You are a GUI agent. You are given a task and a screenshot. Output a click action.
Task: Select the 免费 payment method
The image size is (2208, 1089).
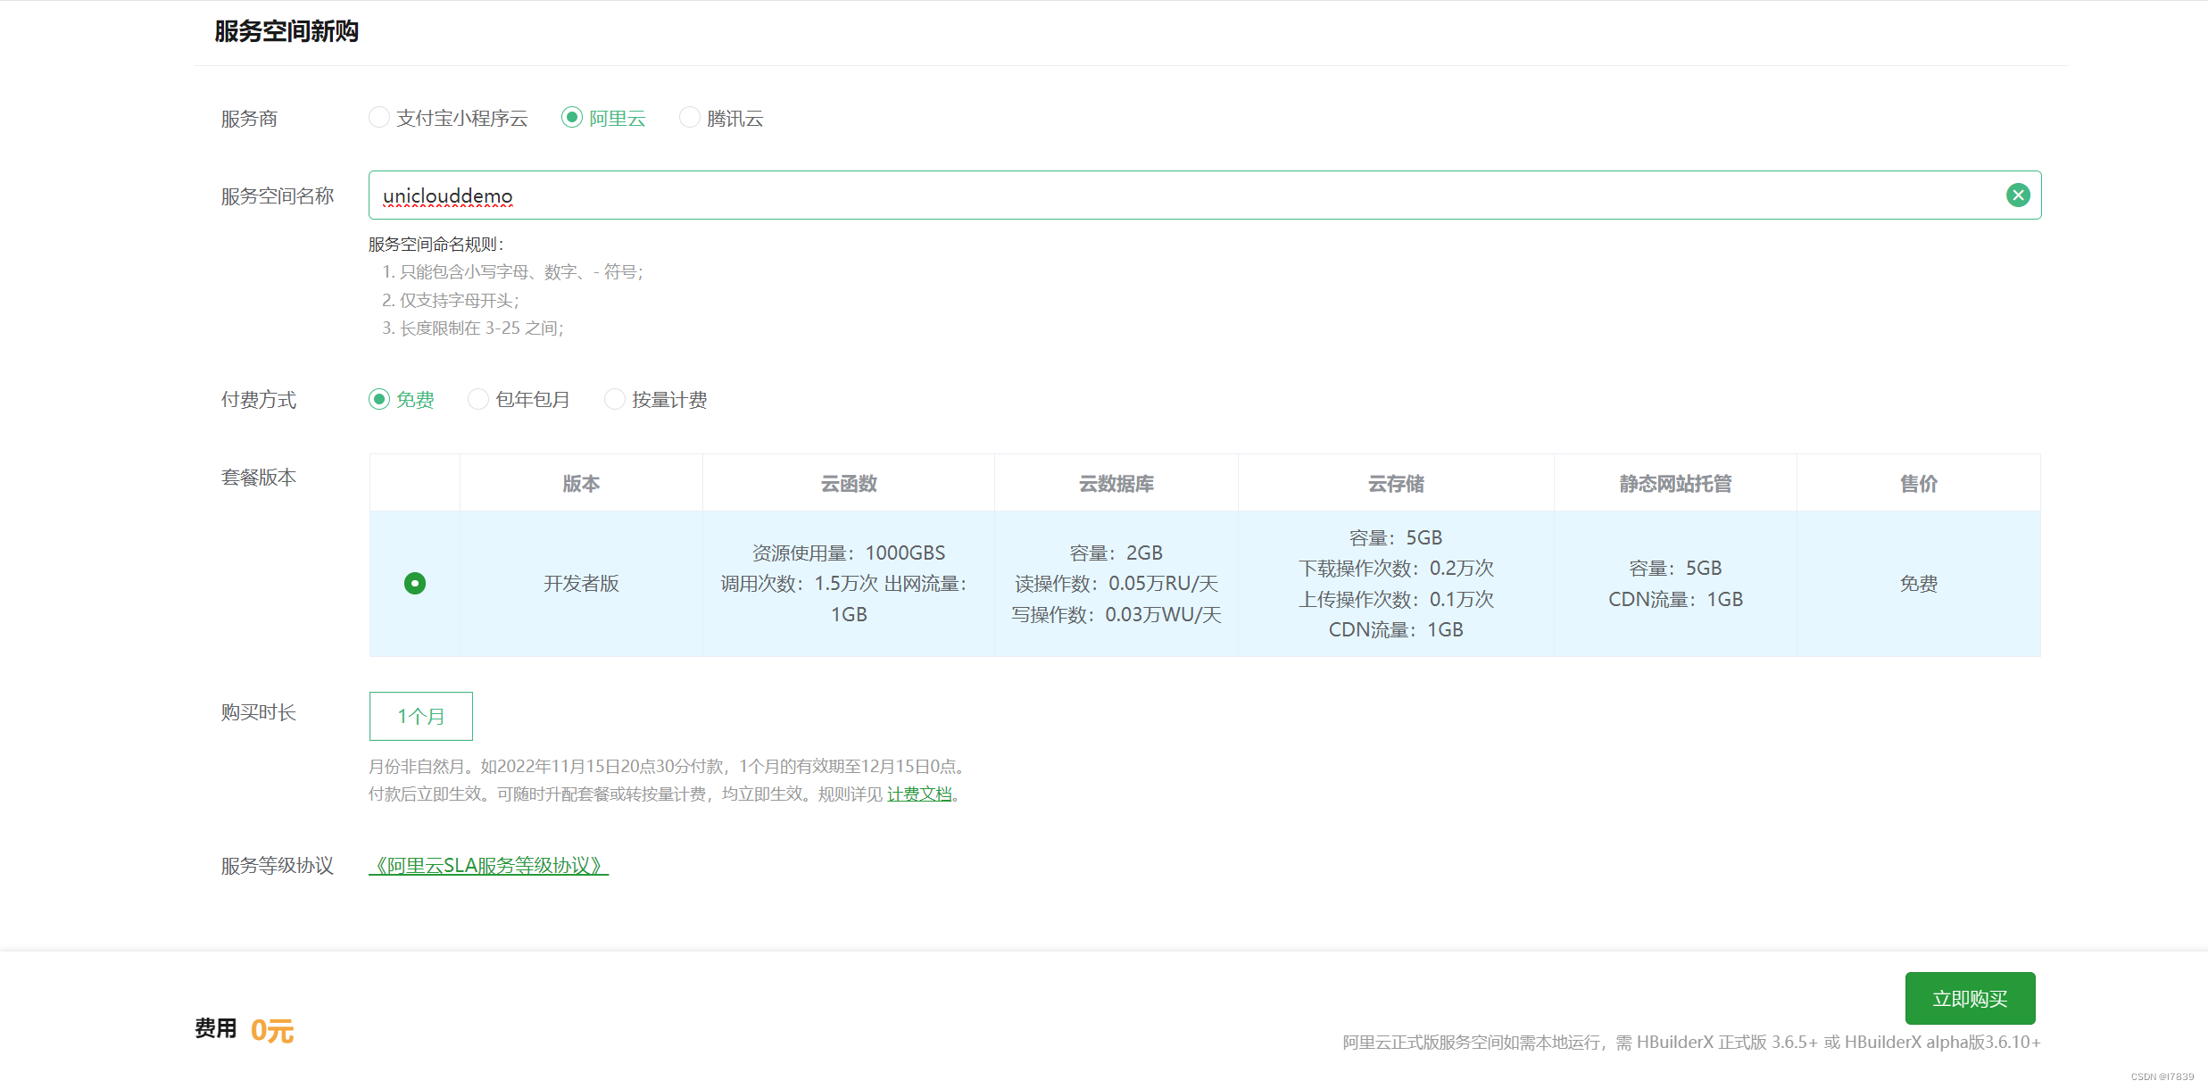click(x=379, y=399)
